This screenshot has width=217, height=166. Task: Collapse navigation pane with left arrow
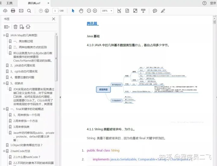point(60,97)
